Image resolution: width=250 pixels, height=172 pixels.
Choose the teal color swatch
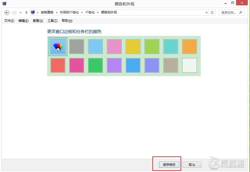171,47
